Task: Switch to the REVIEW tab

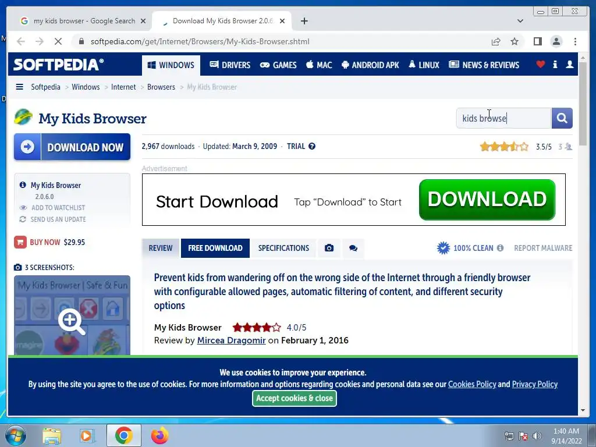Action: pyautogui.click(x=161, y=248)
